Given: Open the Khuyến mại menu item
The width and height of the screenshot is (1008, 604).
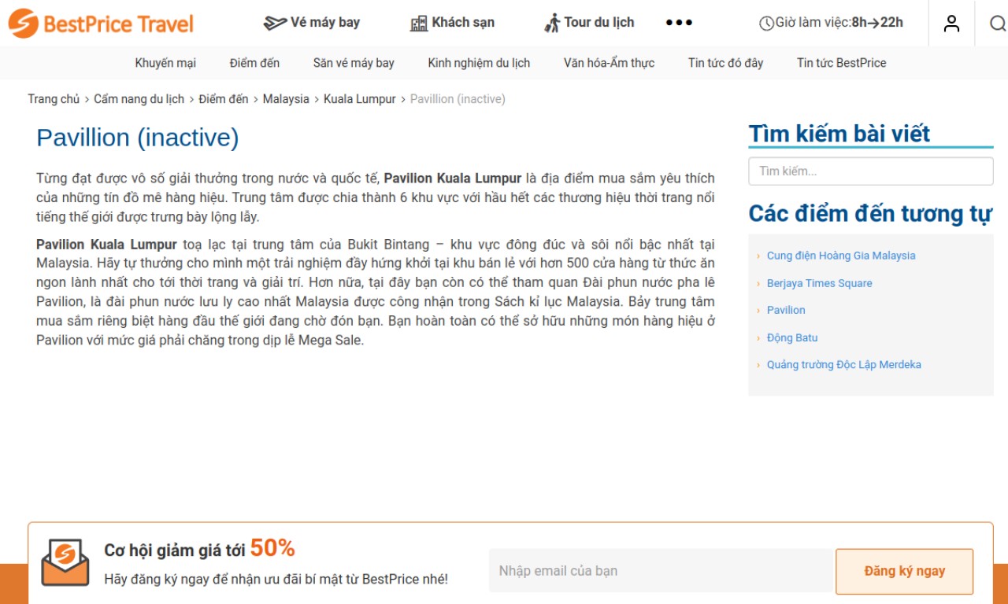Looking at the screenshot, I should (165, 63).
